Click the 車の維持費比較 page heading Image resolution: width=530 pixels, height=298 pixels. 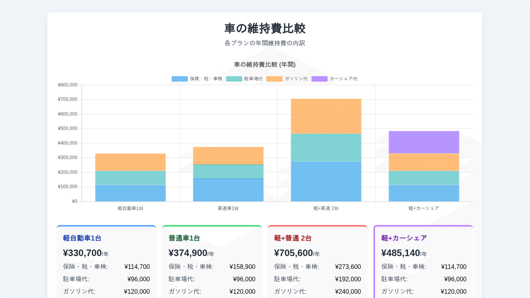[265, 28]
